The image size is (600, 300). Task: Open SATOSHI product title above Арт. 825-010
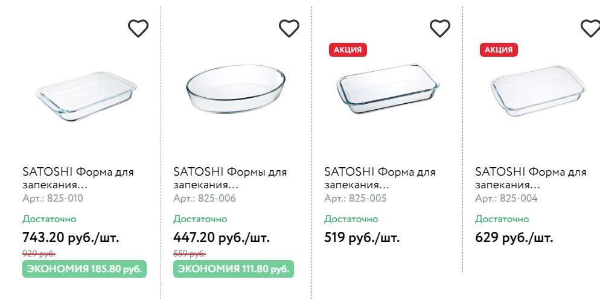(78, 178)
